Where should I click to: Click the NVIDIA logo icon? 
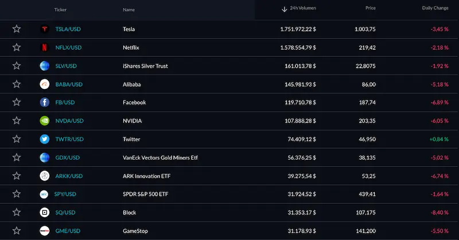[45, 121]
